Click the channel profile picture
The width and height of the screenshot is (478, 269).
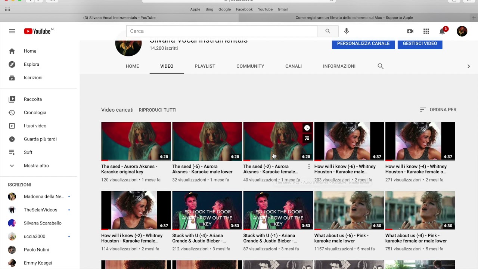[128, 48]
